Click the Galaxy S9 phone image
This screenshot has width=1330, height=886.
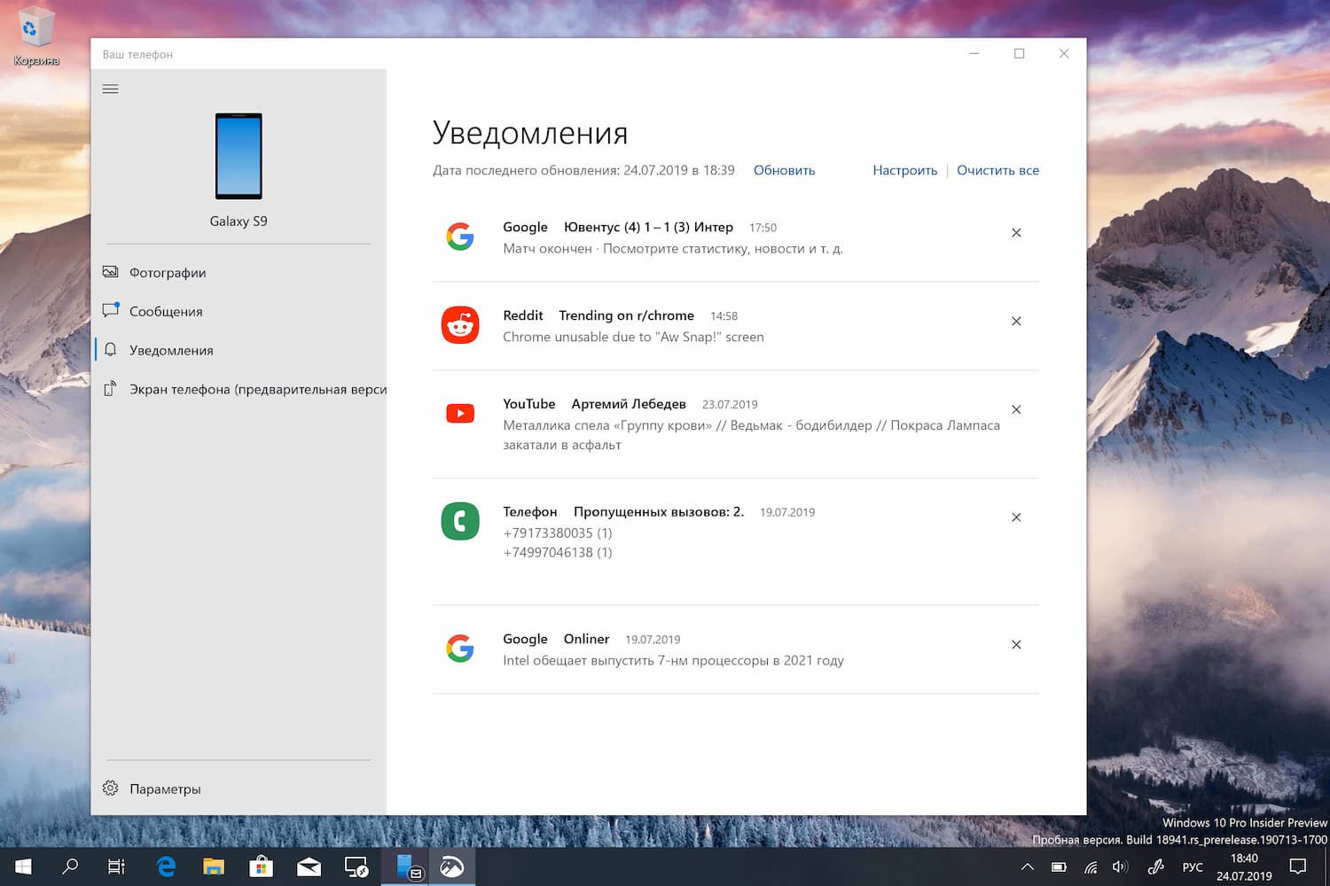click(239, 156)
